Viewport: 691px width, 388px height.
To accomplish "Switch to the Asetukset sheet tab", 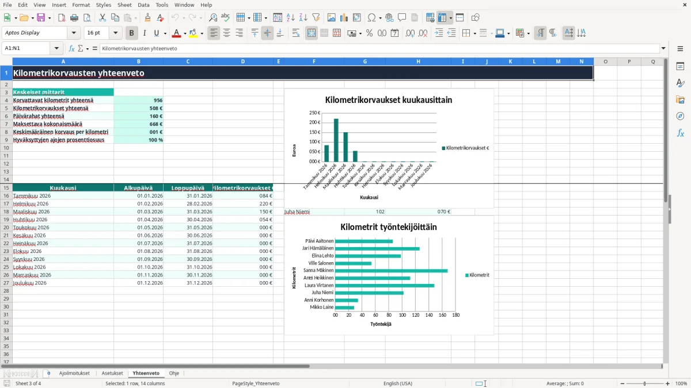I will pos(112,373).
